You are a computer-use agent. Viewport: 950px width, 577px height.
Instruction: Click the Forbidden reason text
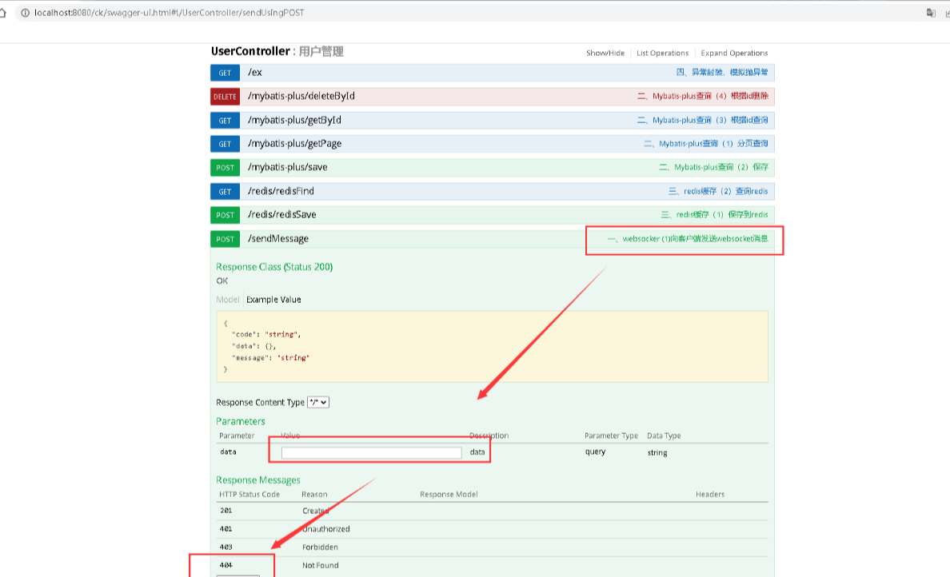(320, 547)
